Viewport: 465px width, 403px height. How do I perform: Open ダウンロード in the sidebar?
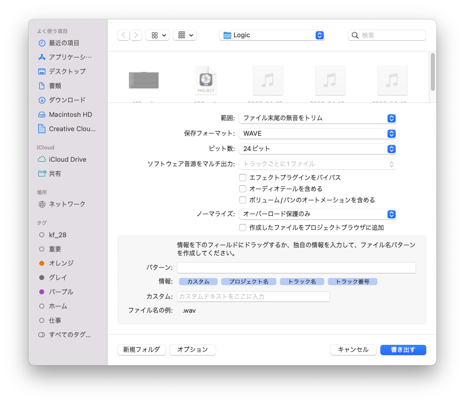tap(67, 100)
